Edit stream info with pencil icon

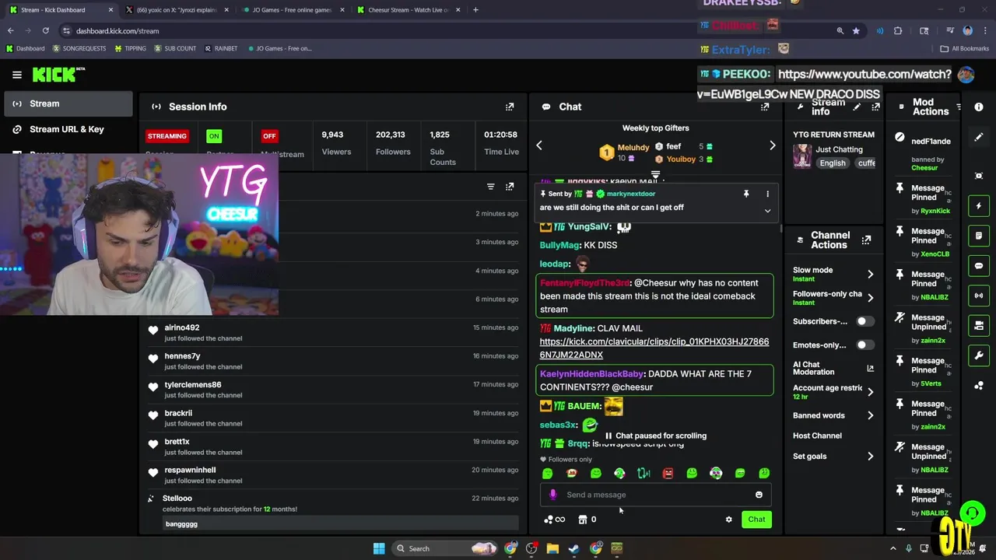pyautogui.click(x=857, y=107)
